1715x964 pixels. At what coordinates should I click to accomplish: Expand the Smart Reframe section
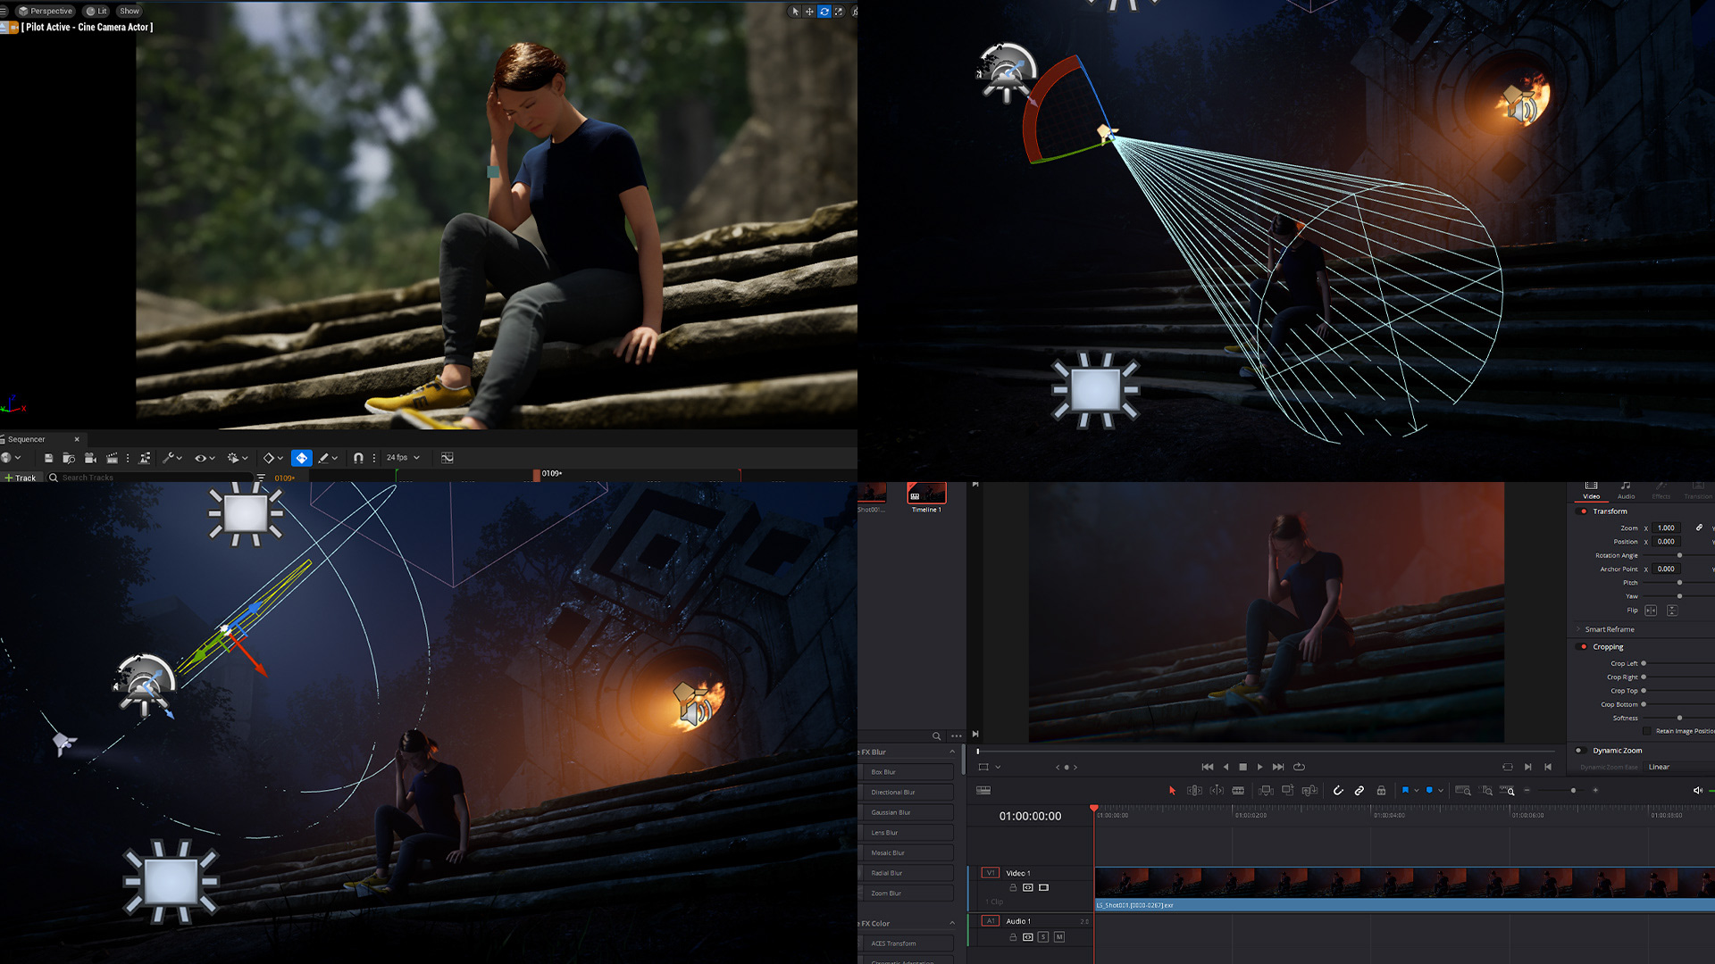coord(1609,629)
